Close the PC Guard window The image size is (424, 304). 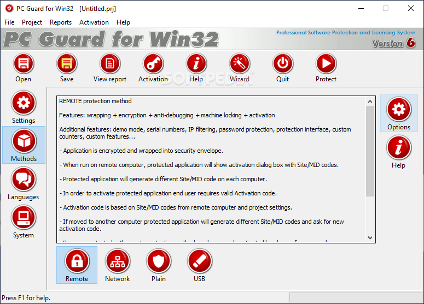pos(411,8)
